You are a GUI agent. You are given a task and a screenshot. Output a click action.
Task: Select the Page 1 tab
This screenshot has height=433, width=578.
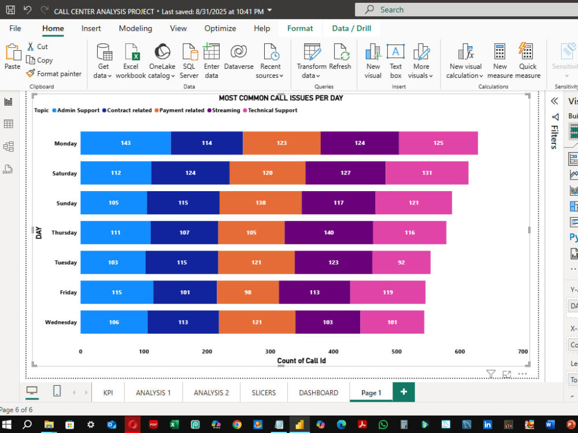[x=371, y=393]
